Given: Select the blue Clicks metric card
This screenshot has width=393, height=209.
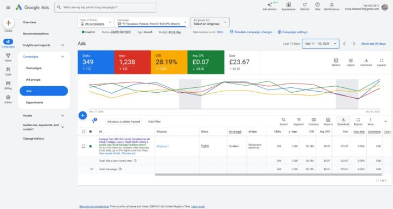Looking at the screenshot, I should click(x=96, y=62).
